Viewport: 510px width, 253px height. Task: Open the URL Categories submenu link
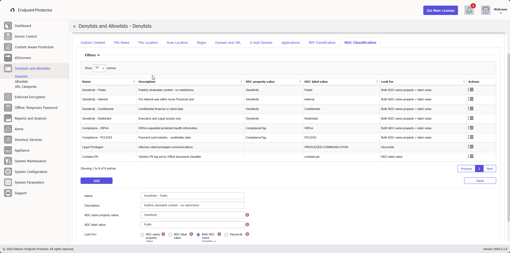(x=26, y=87)
